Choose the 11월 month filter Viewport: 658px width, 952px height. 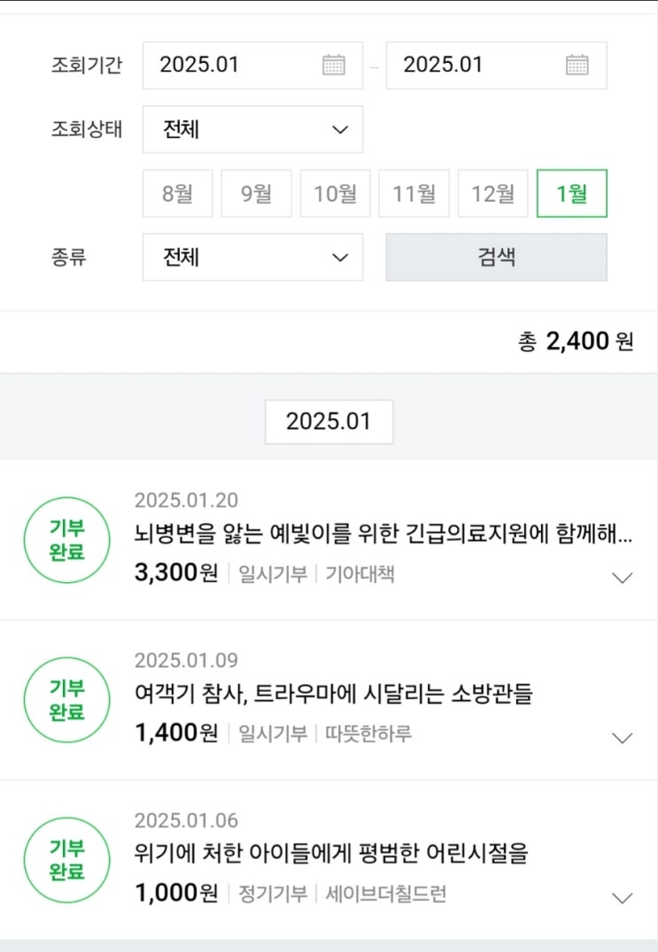[x=414, y=193]
